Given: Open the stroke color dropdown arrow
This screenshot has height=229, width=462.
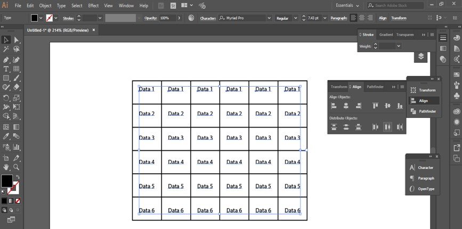Looking at the screenshot, I should click(x=56, y=18).
